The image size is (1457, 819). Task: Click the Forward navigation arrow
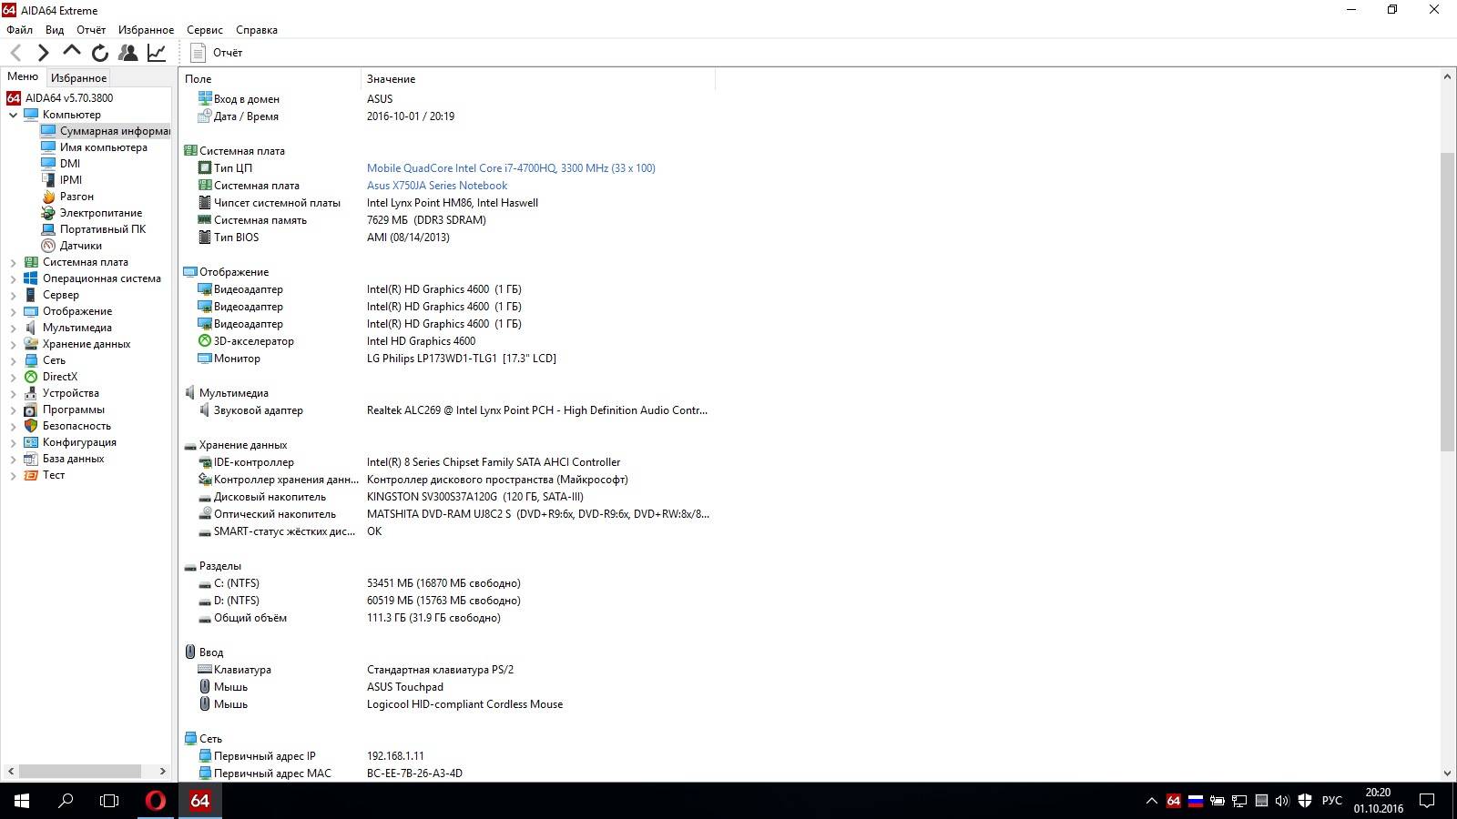click(x=43, y=53)
